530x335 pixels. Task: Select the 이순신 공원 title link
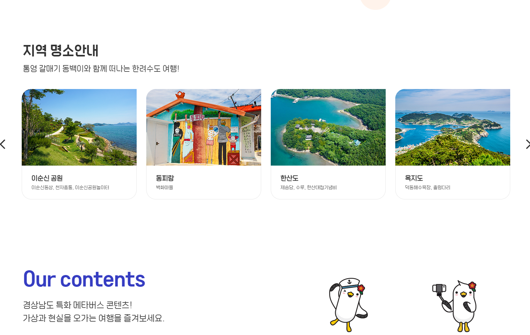(x=47, y=178)
